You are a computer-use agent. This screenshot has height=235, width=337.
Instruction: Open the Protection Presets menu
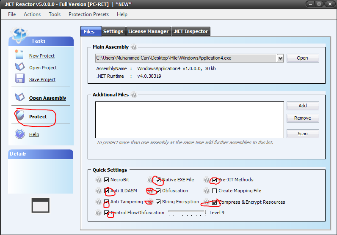[x=88, y=14]
